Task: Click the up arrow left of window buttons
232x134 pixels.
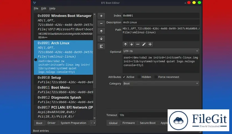Action: (185, 3)
